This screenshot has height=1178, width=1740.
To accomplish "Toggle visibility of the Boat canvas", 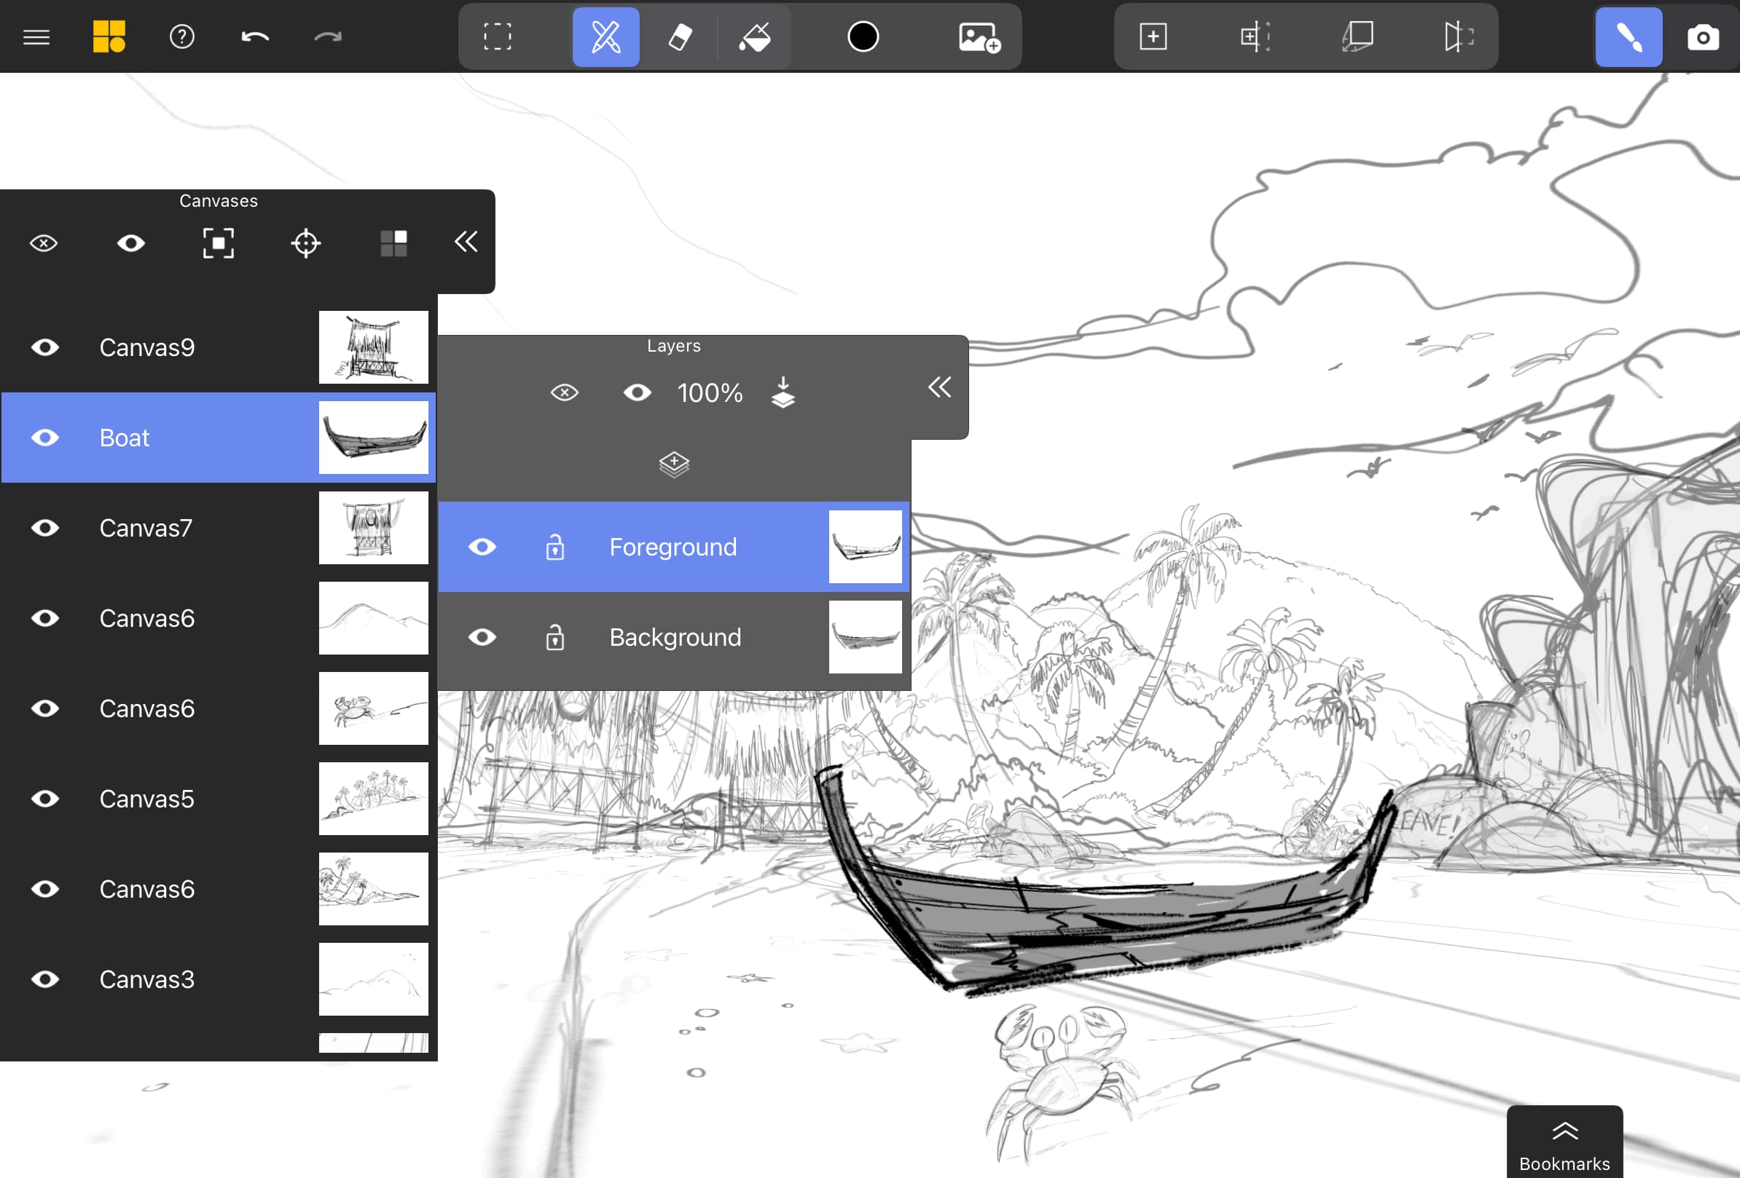I will pyautogui.click(x=45, y=438).
